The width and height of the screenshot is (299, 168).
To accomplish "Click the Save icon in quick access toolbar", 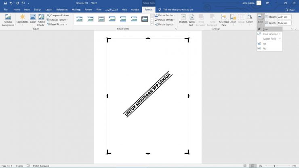I will [5, 3].
